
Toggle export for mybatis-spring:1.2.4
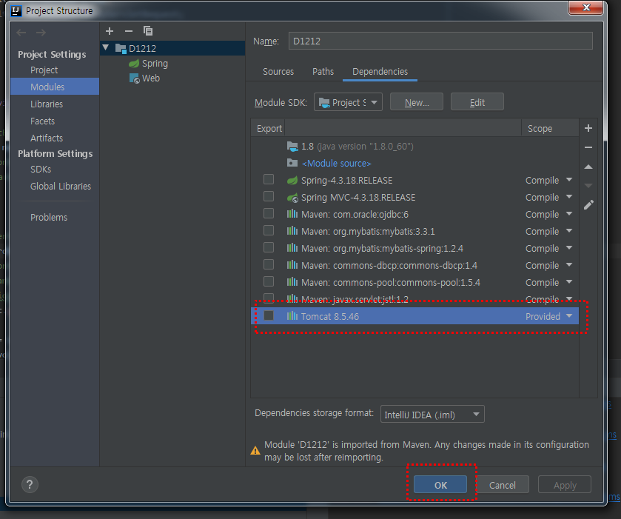pos(269,247)
